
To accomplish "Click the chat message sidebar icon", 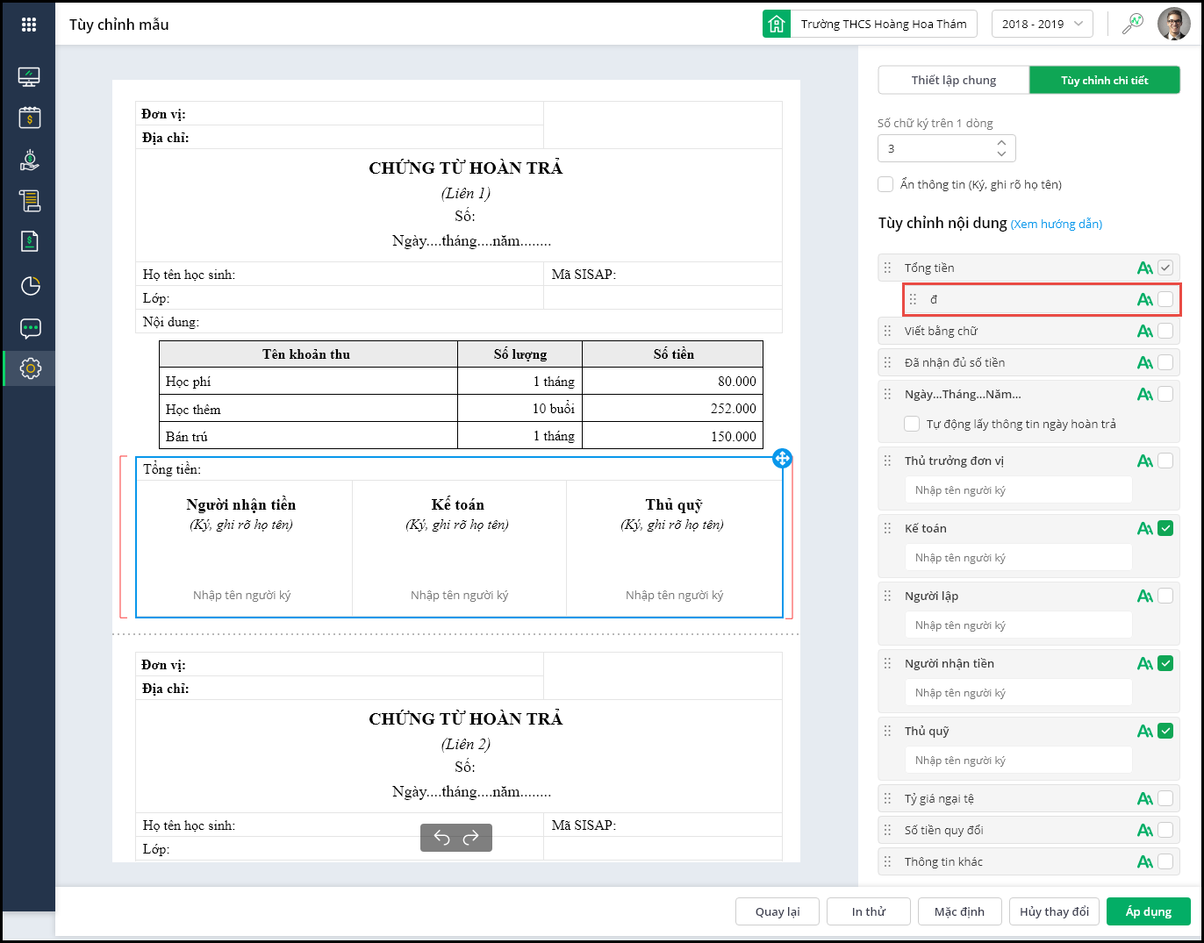I will coord(30,329).
